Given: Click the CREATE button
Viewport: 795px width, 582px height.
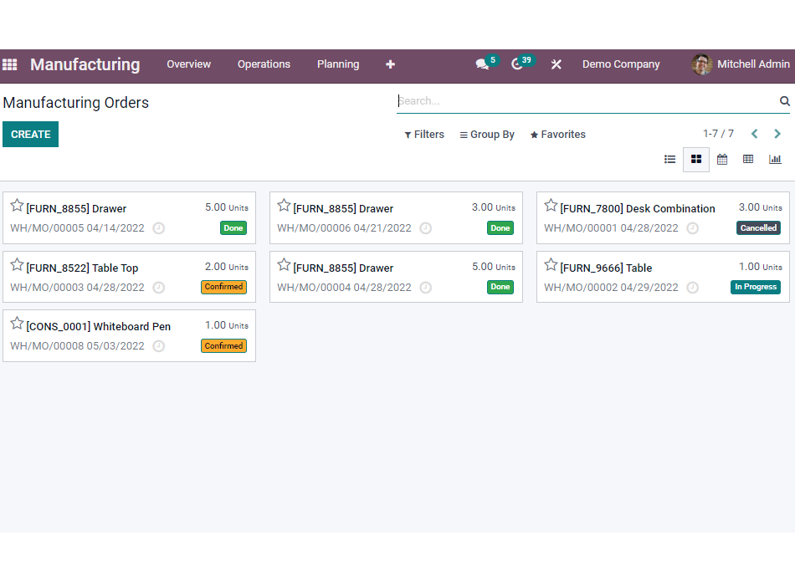Looking at the screenshot, I should click(30, 134).
